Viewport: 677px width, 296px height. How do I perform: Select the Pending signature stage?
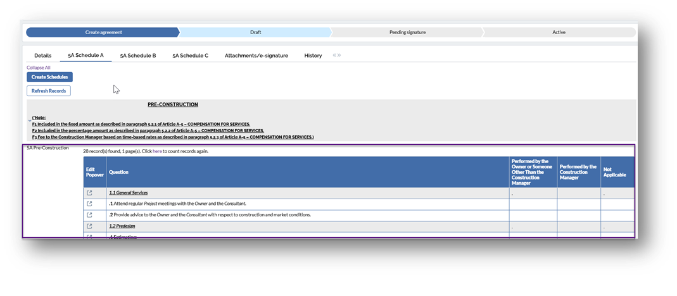pyautogui.click(x=407, y=32)
